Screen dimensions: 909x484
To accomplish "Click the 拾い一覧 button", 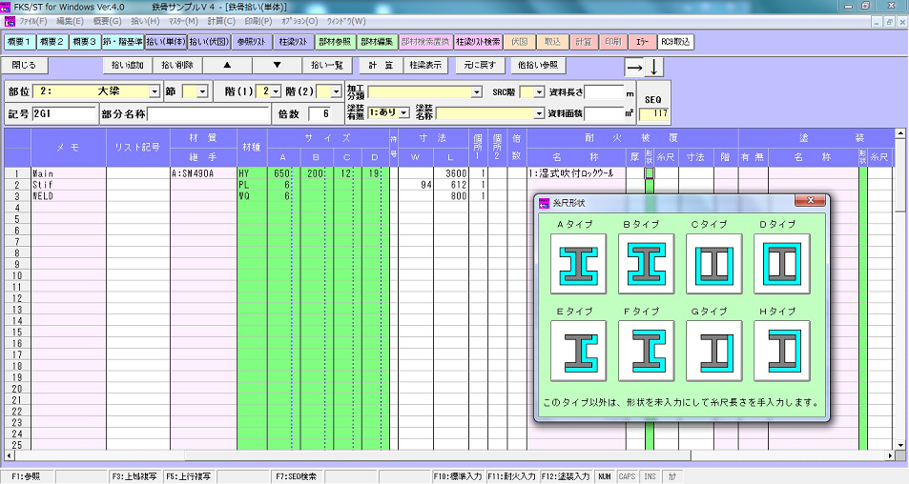I will pyautogui.click(x=327, y=66).
